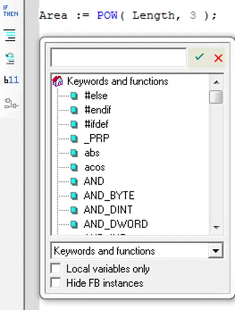Open the Keywords and functions category dropdown
Viewport: 235px width, 310px height.
(x=216, y=251)
